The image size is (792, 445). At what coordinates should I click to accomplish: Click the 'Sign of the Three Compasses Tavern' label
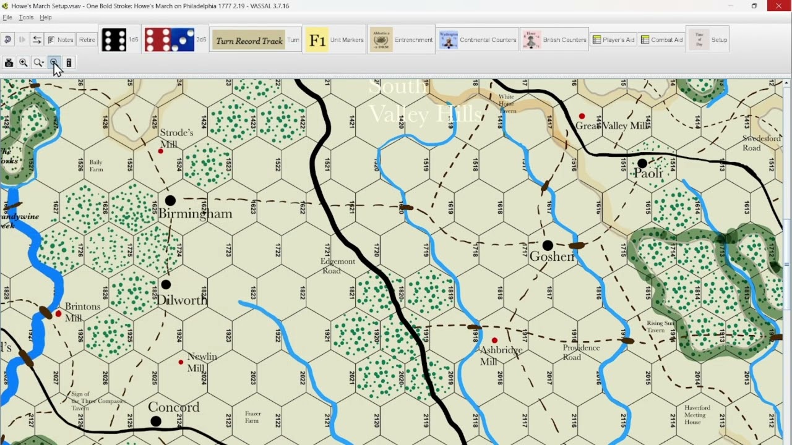(x=97, y=401)
